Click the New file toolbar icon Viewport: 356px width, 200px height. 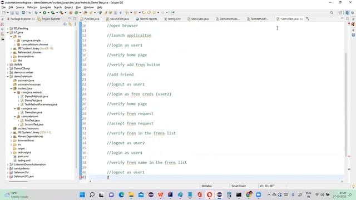4,13
